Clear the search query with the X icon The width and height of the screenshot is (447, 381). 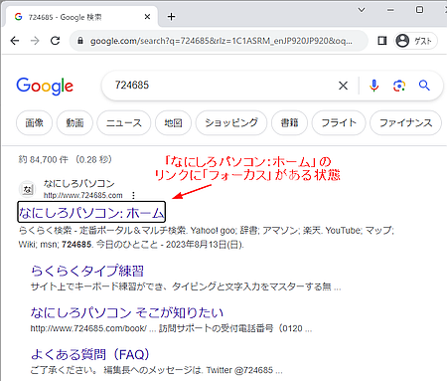point(344,86)
